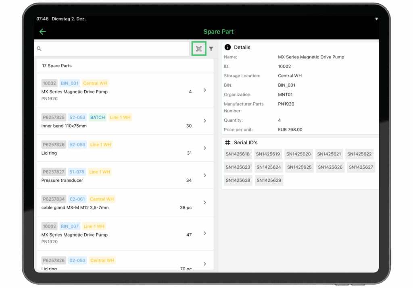Screen dimensions: 413x288
Task: Open the filter funnel icon
Action: coord(211,48)
